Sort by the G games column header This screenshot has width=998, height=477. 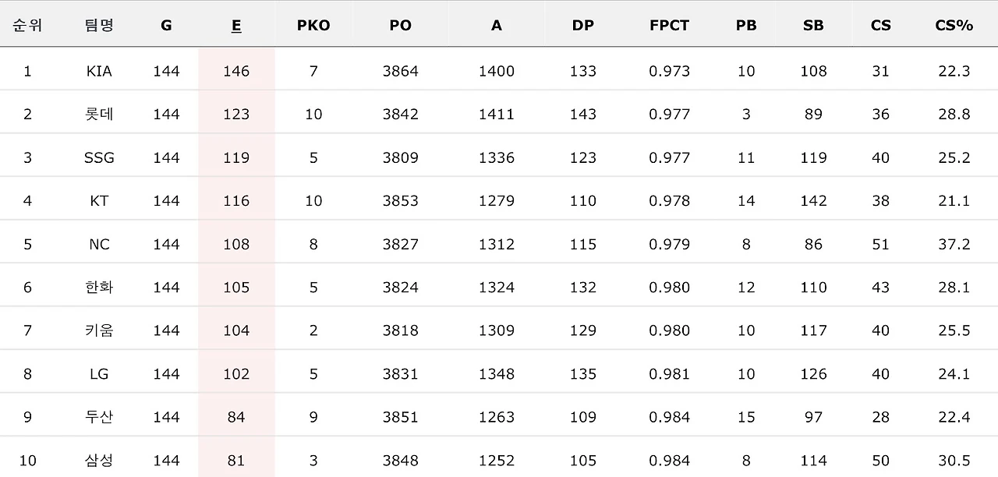[166, 25]
